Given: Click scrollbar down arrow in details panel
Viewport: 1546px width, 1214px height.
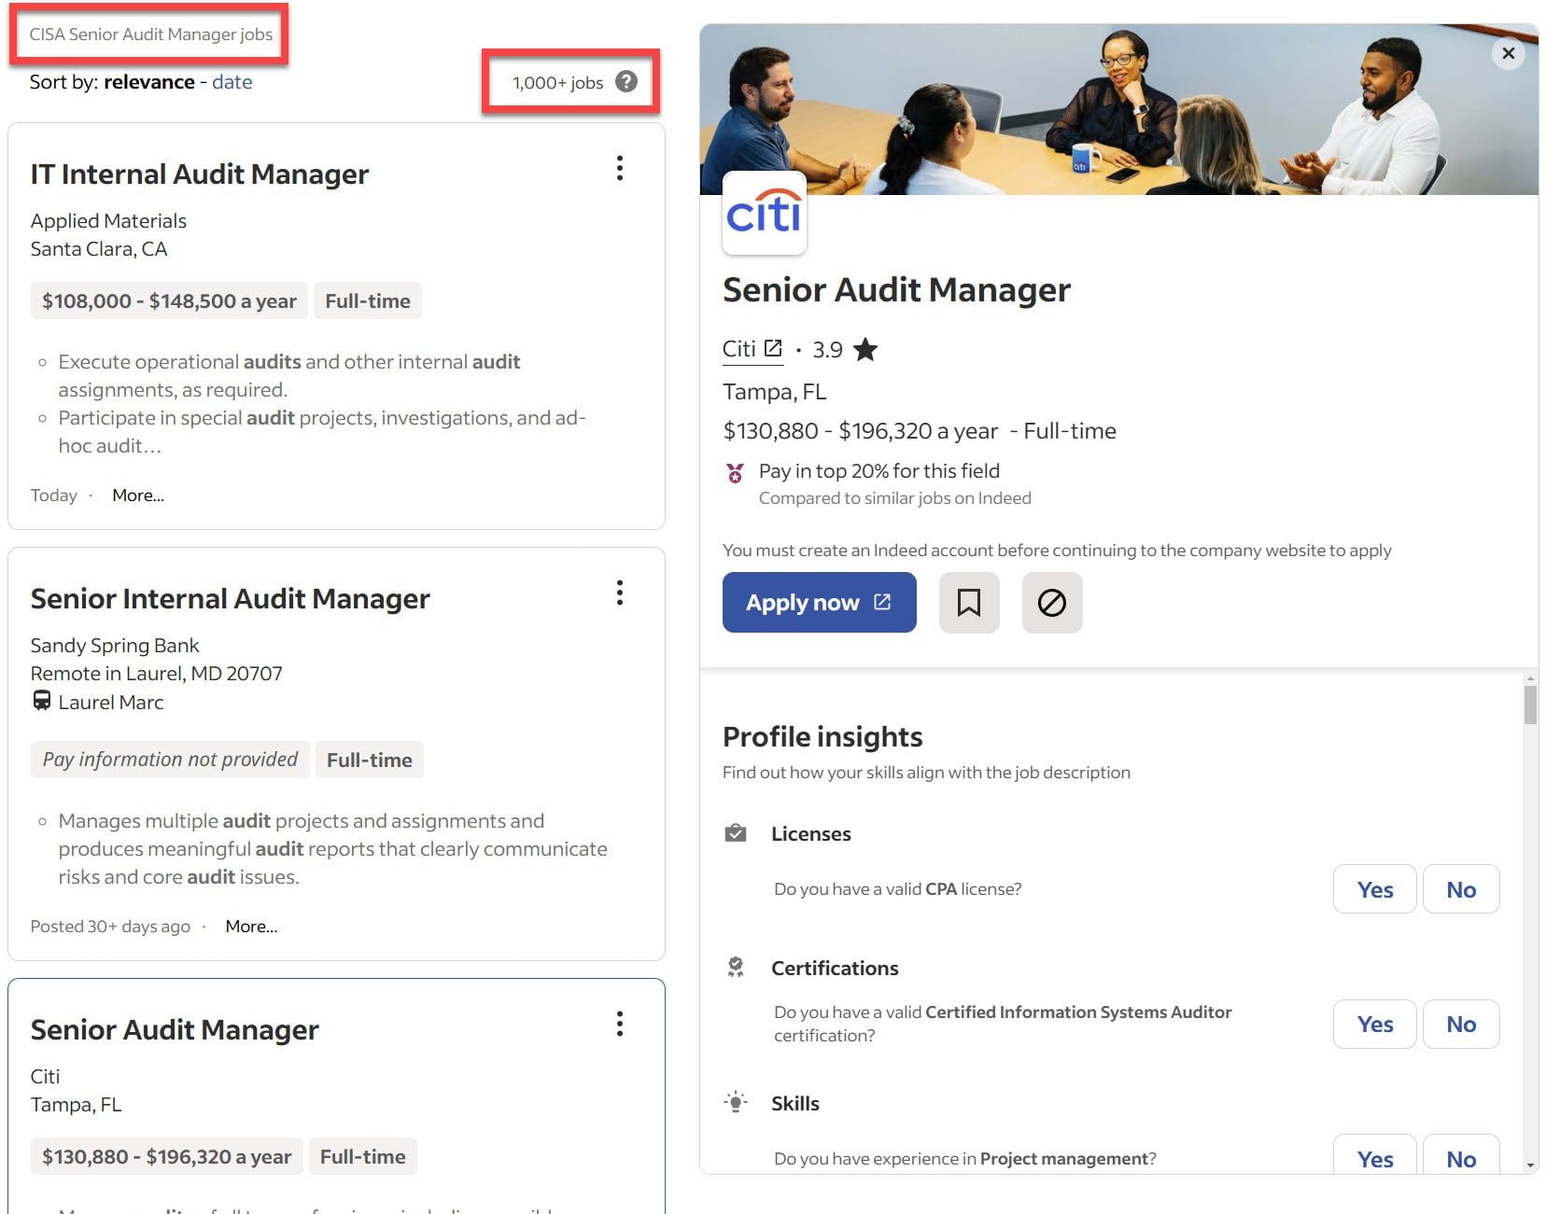Looking at the screenshot, I should 1529,1165.
